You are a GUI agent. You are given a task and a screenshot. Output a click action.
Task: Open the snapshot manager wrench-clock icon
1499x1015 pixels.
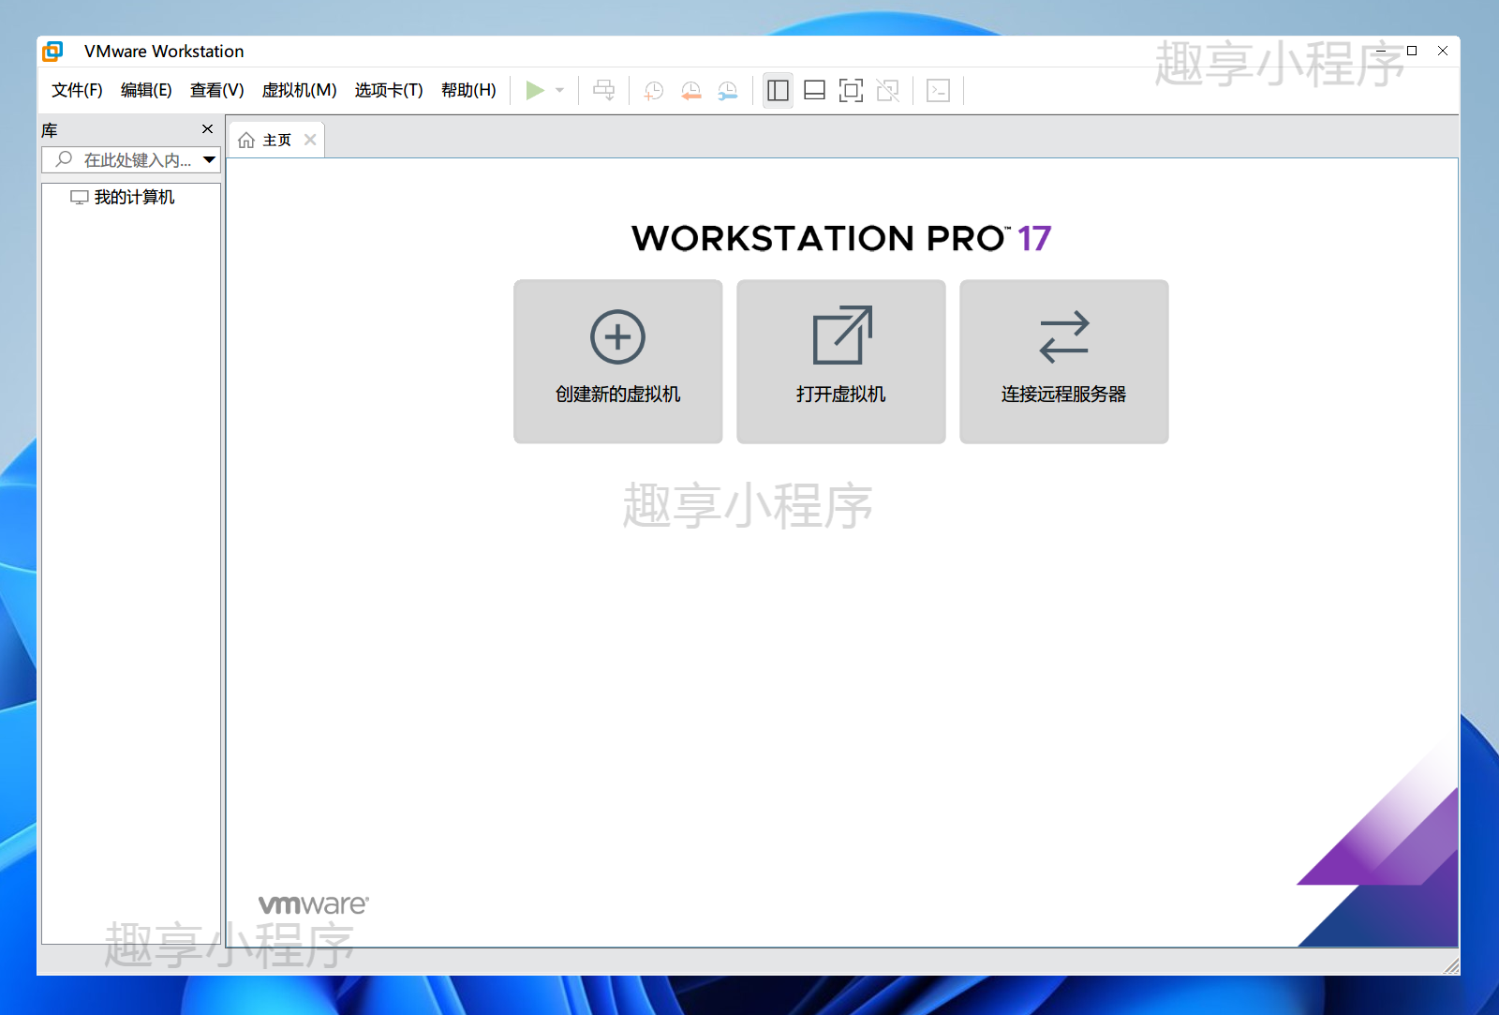(727, 90)
